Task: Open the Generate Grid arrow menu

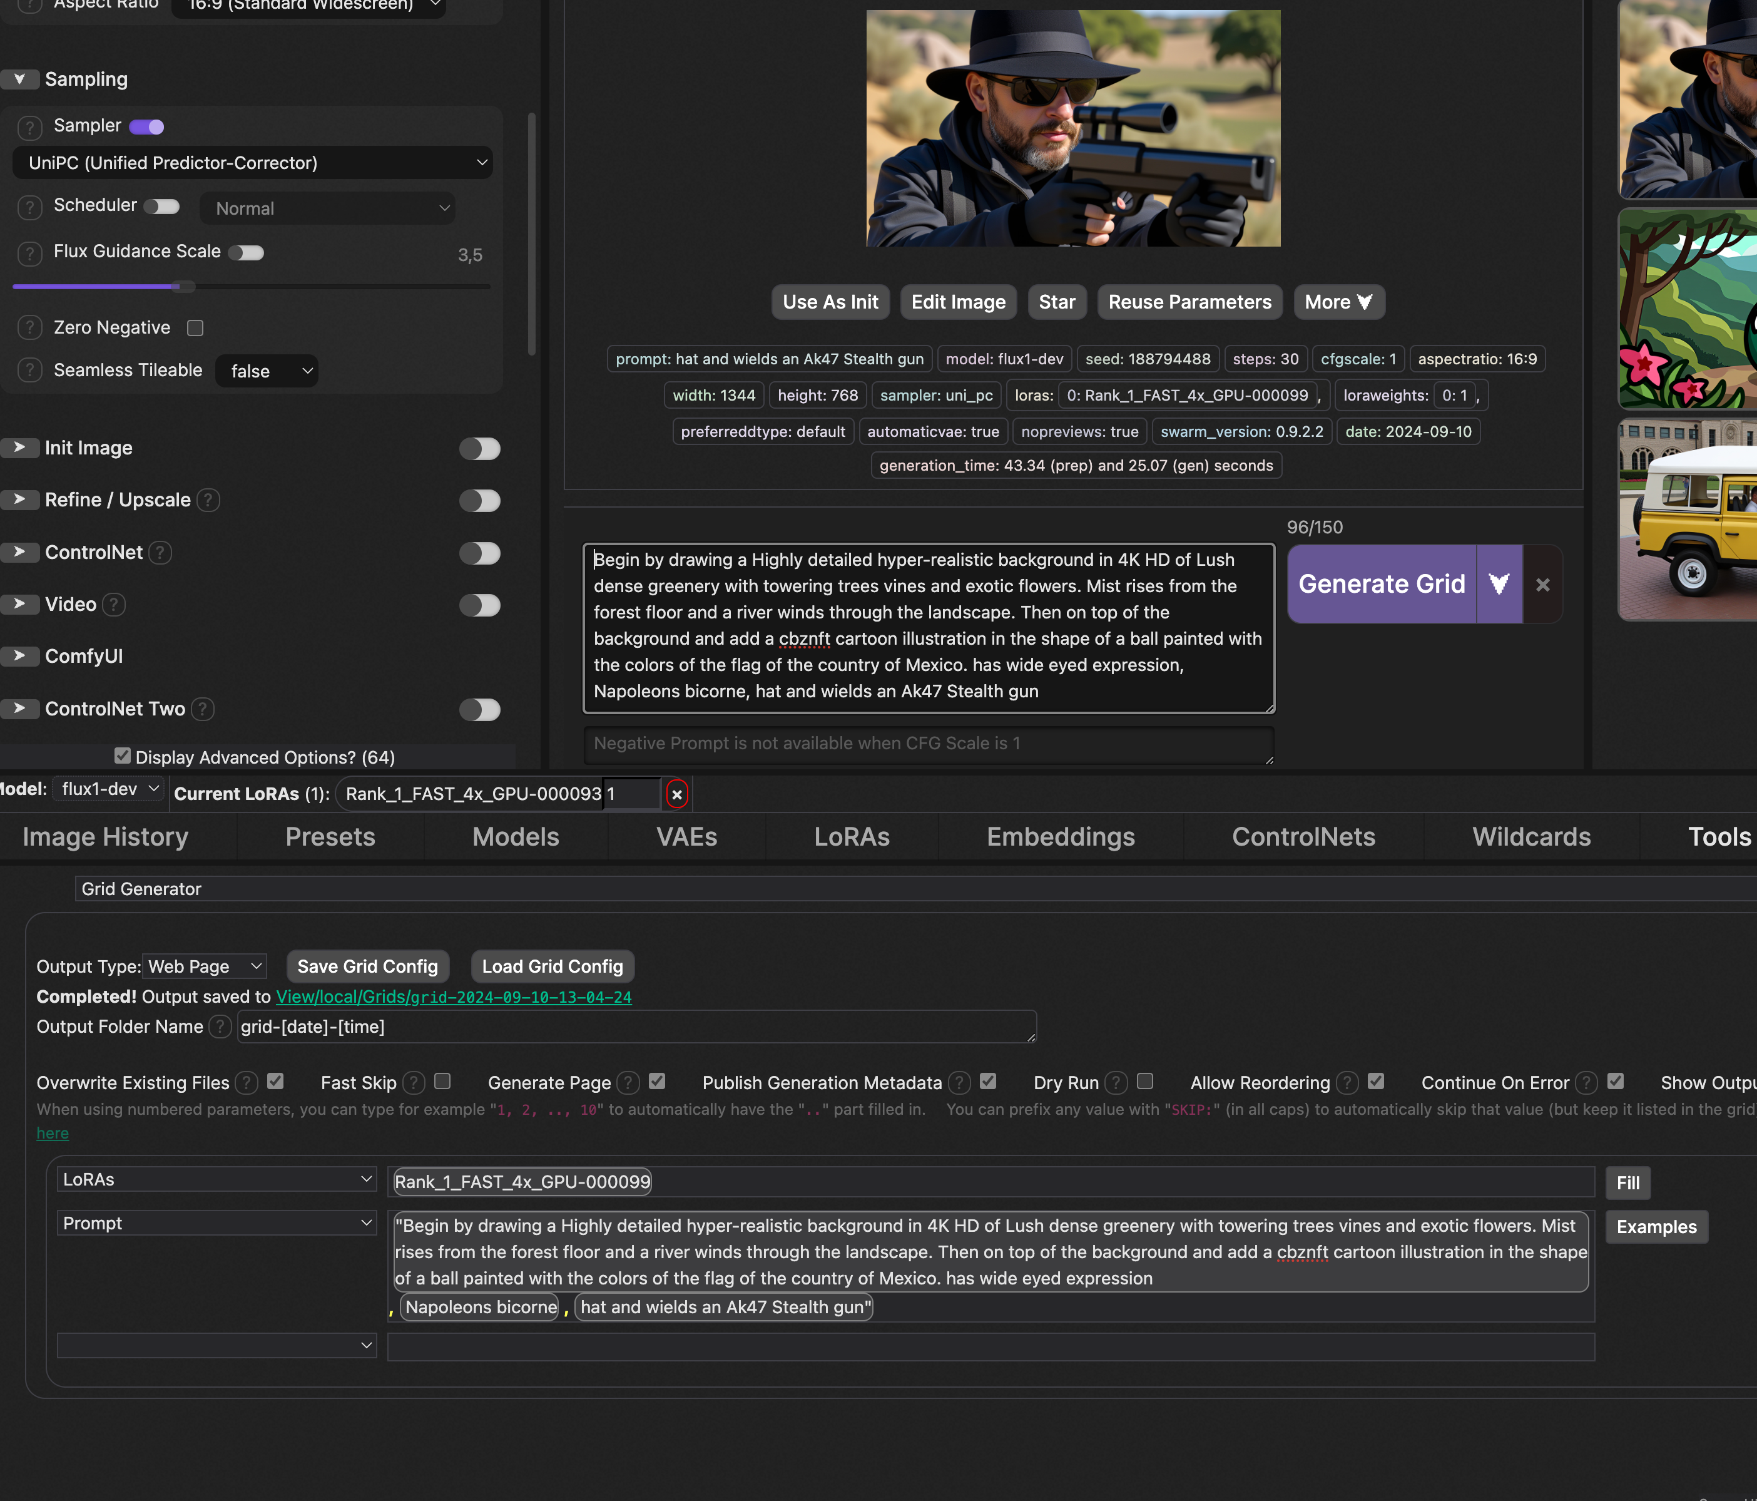Action: pyautogui.click(x=1499, y=585)
